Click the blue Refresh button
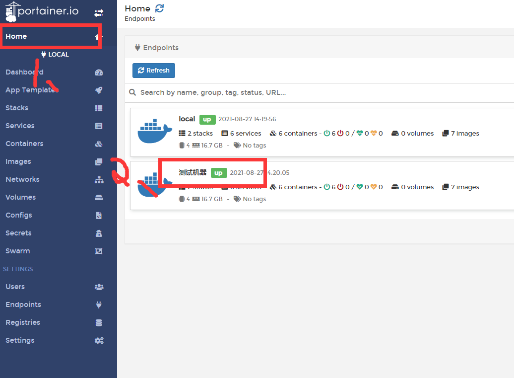Viewport: 514px width, 378px height. (x=154, y=71)
